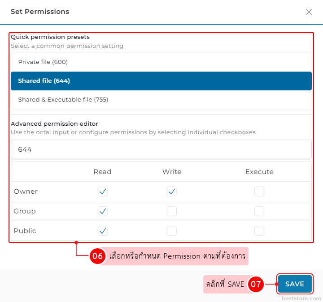The image size is (323, 302).
Task: Click the Write column header
Action: [172, 172]
